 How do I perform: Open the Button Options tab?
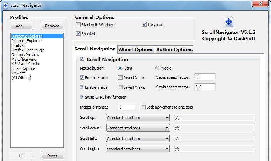click(x=174, y=50)
